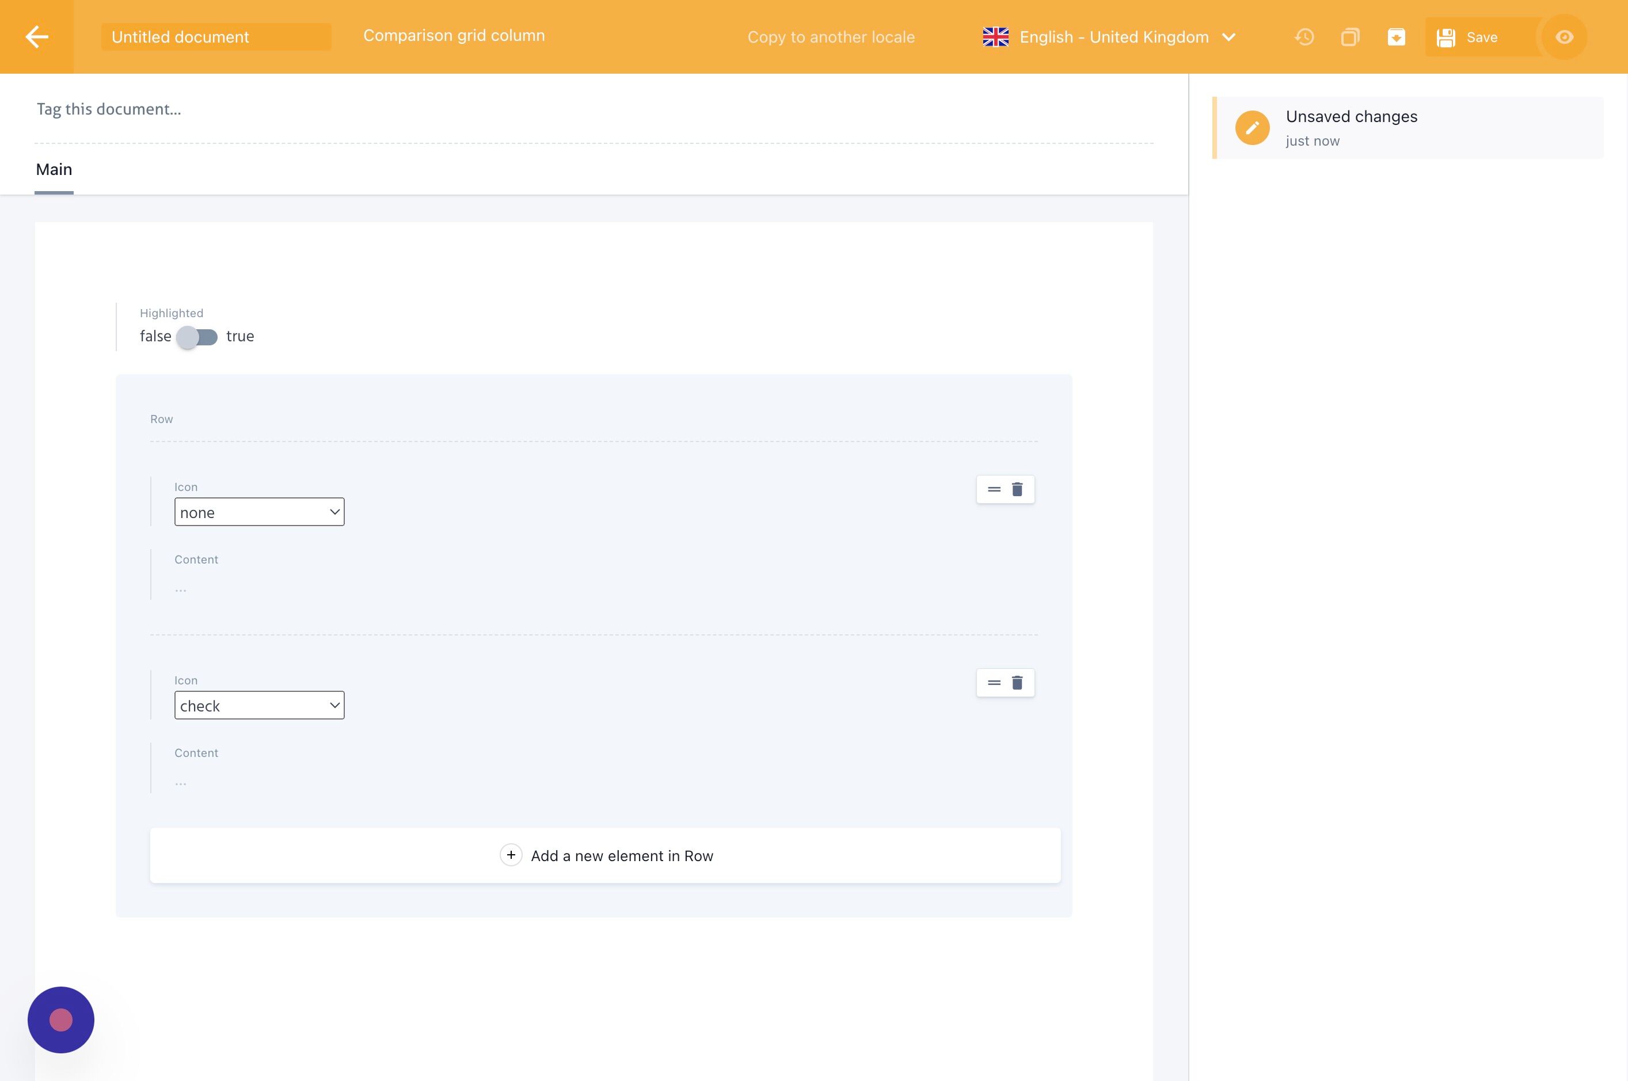Viewport: 1628px width, 1081px height.
Task: Click the back arrow icon
Action: pyautogui.click(x=36, y=36)
